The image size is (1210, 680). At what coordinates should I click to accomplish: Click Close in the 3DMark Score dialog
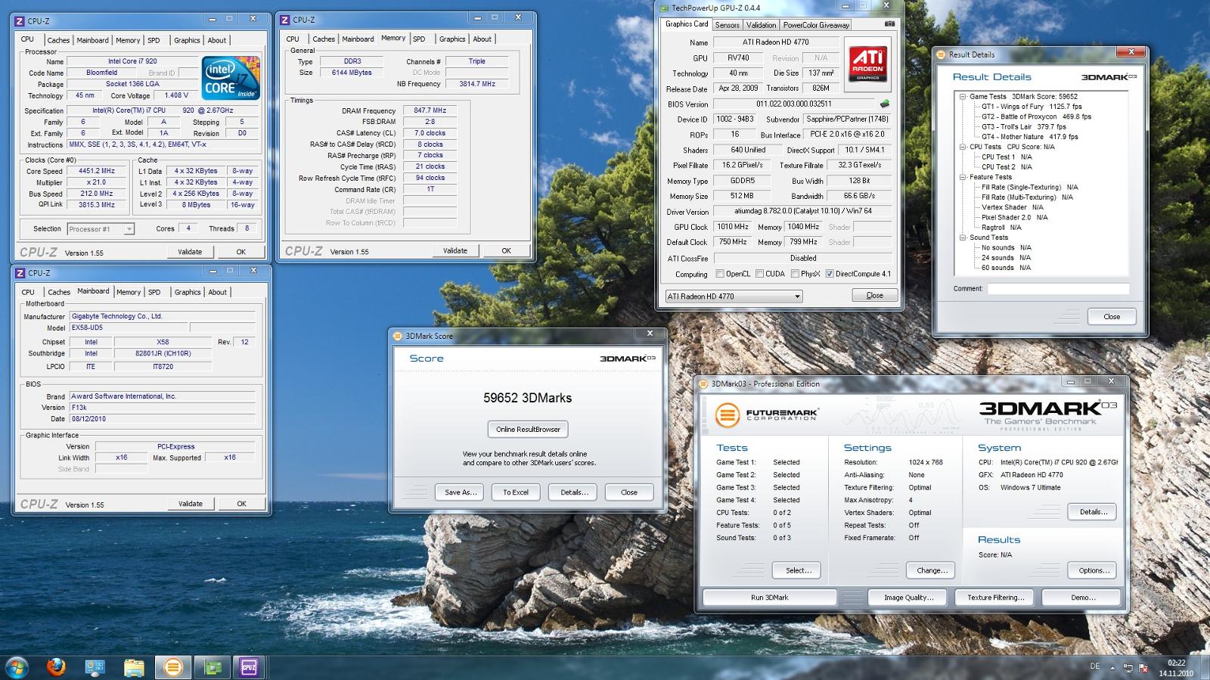pos(628,492)
